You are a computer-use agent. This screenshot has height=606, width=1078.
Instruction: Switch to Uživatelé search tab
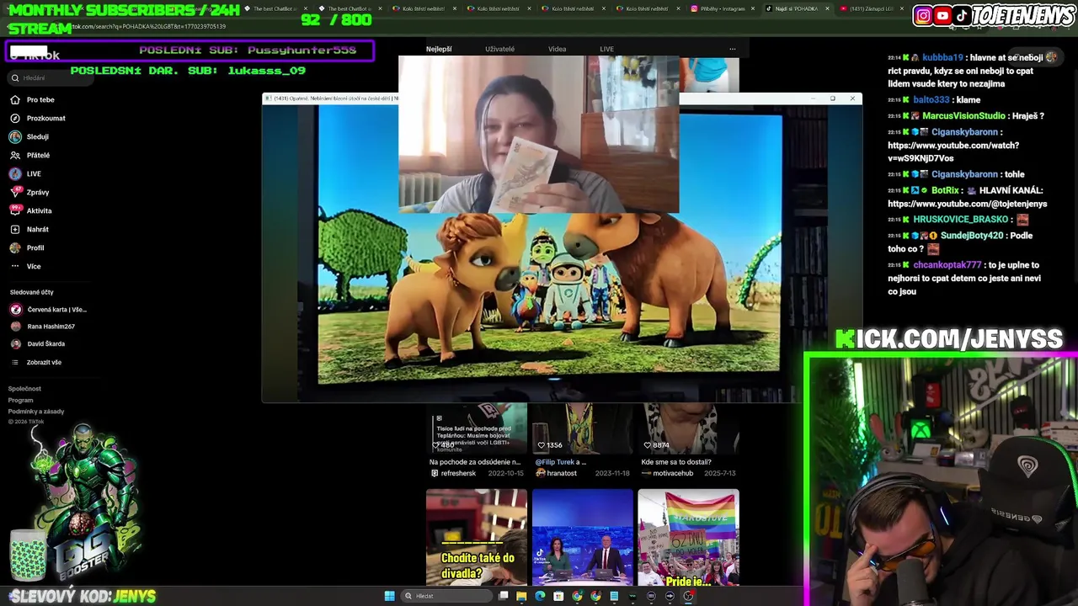(x=499, y=49)
